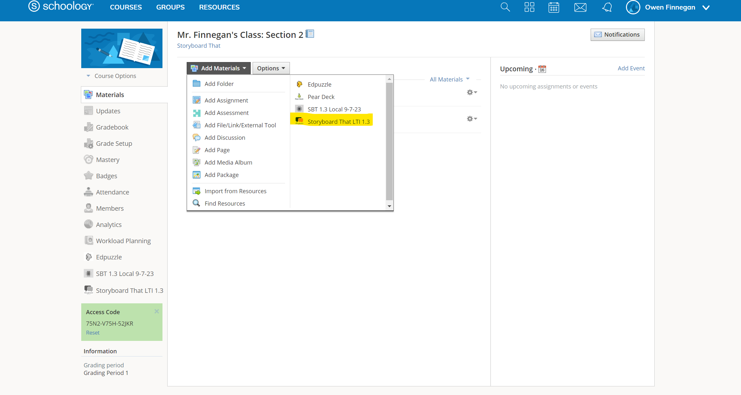Open the first material gear menu
The height and width of the screenshot is (395, 741).
pos(472,92)
